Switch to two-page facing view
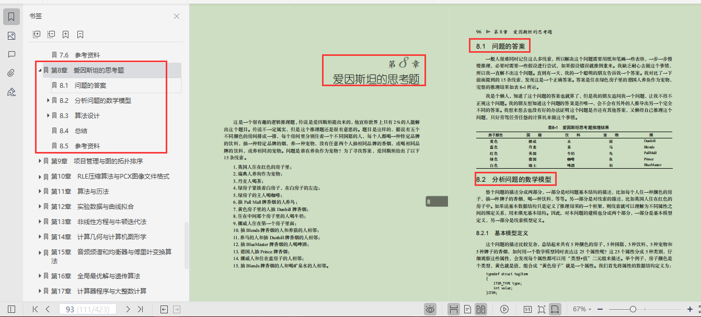Image resolution: width=701 pixels, height=317 pixels. click(x=480, y=309)
